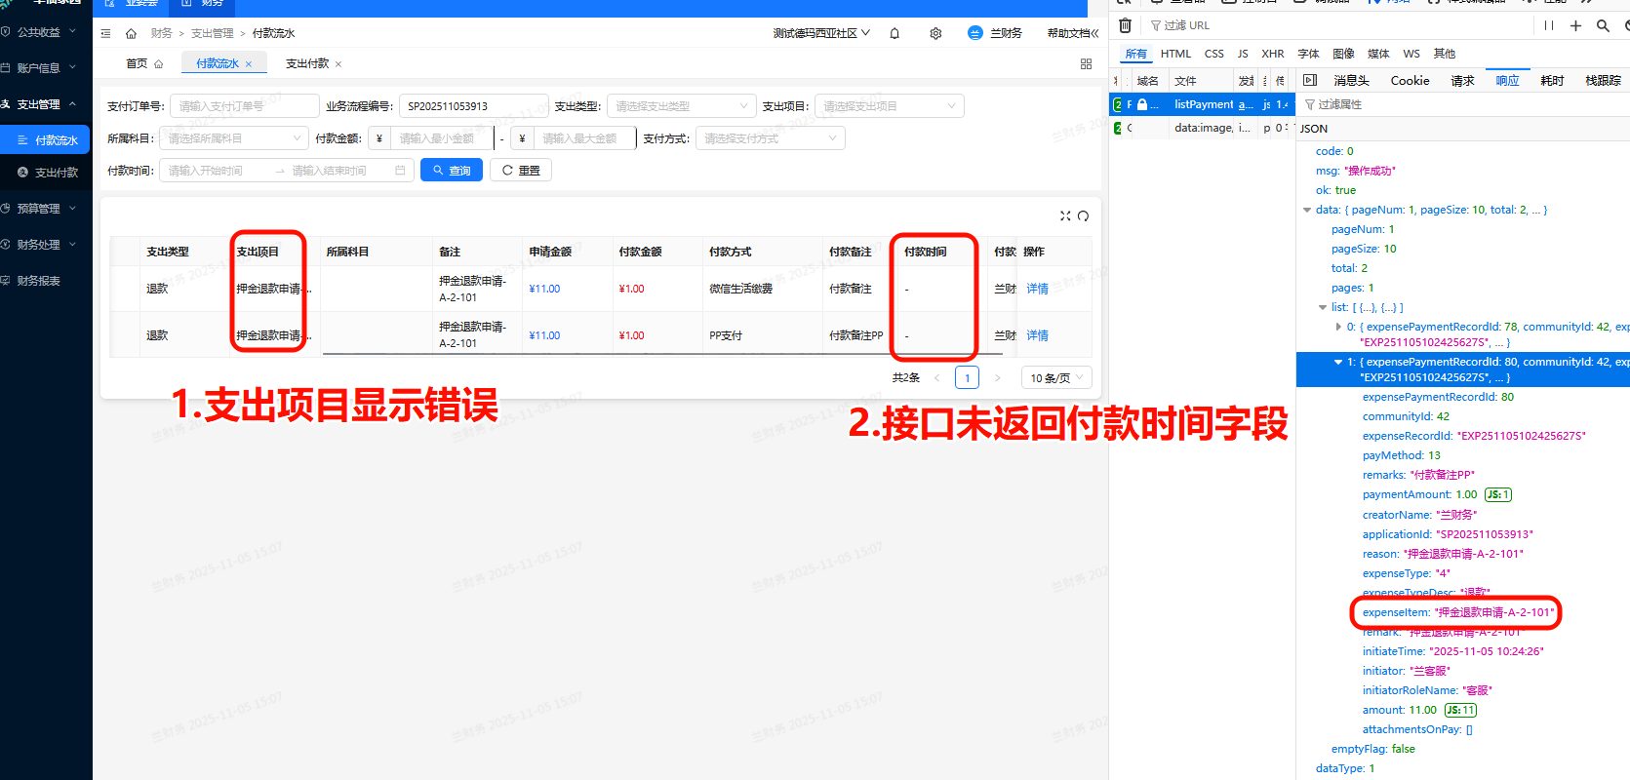Screen dimensions: 1630x780
Task: Pause network recording in devtools
Action: (x=1549, y=25)
